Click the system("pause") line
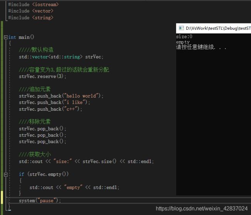 click(40, 201)
